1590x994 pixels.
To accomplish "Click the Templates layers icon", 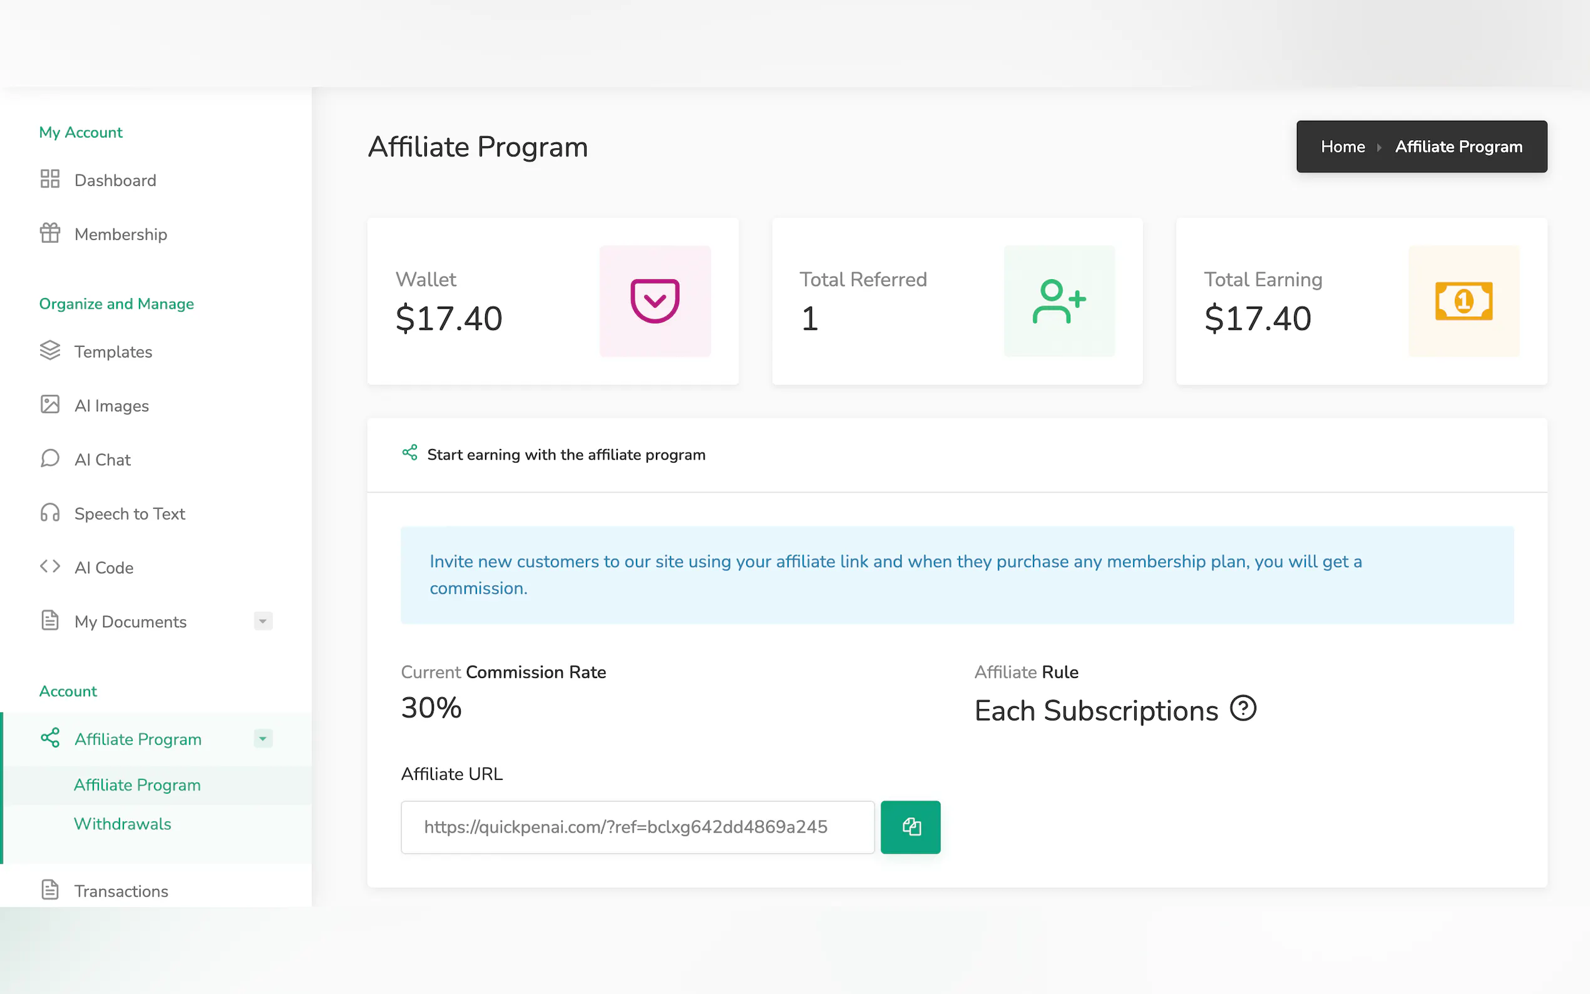I will (x=50, y=351).
